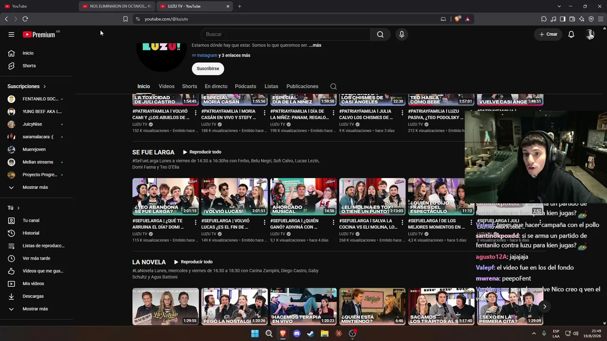Click the install app icon in address bar
The image size is (607, 341).
click(443, 19)
